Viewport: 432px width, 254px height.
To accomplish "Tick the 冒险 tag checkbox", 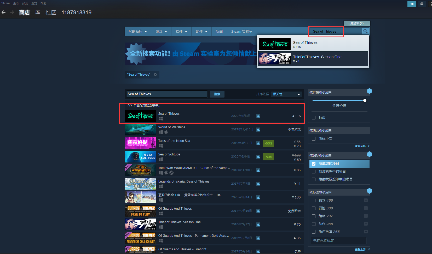I will (x=314, y=208).
